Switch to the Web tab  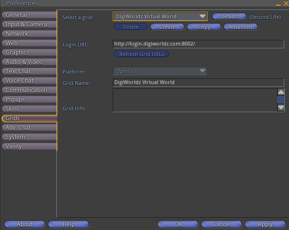tap(29, 43)
